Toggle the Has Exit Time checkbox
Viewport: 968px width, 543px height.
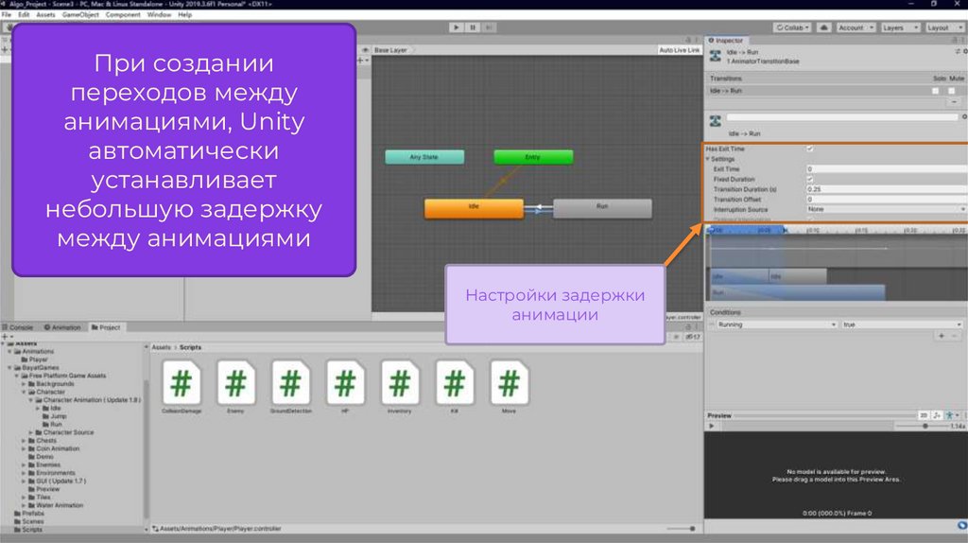tap(810, 149)
